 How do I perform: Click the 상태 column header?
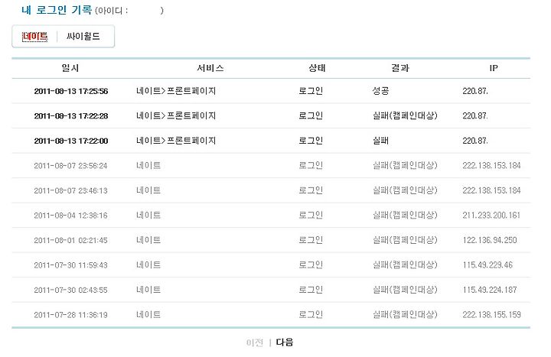317,68
